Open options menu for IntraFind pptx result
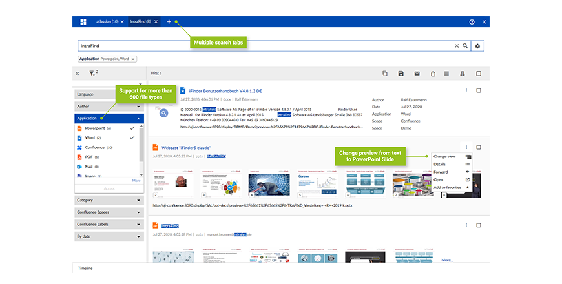The width and height of the screenshot is (562, 284). click(466, 225)
